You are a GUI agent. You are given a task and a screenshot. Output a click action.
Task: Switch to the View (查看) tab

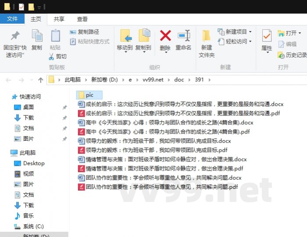pyautogui.click(x=82, y=19)
